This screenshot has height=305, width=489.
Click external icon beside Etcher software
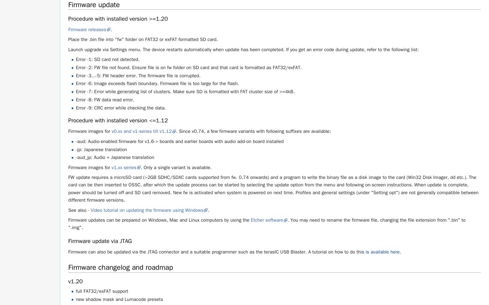[286, 220]
